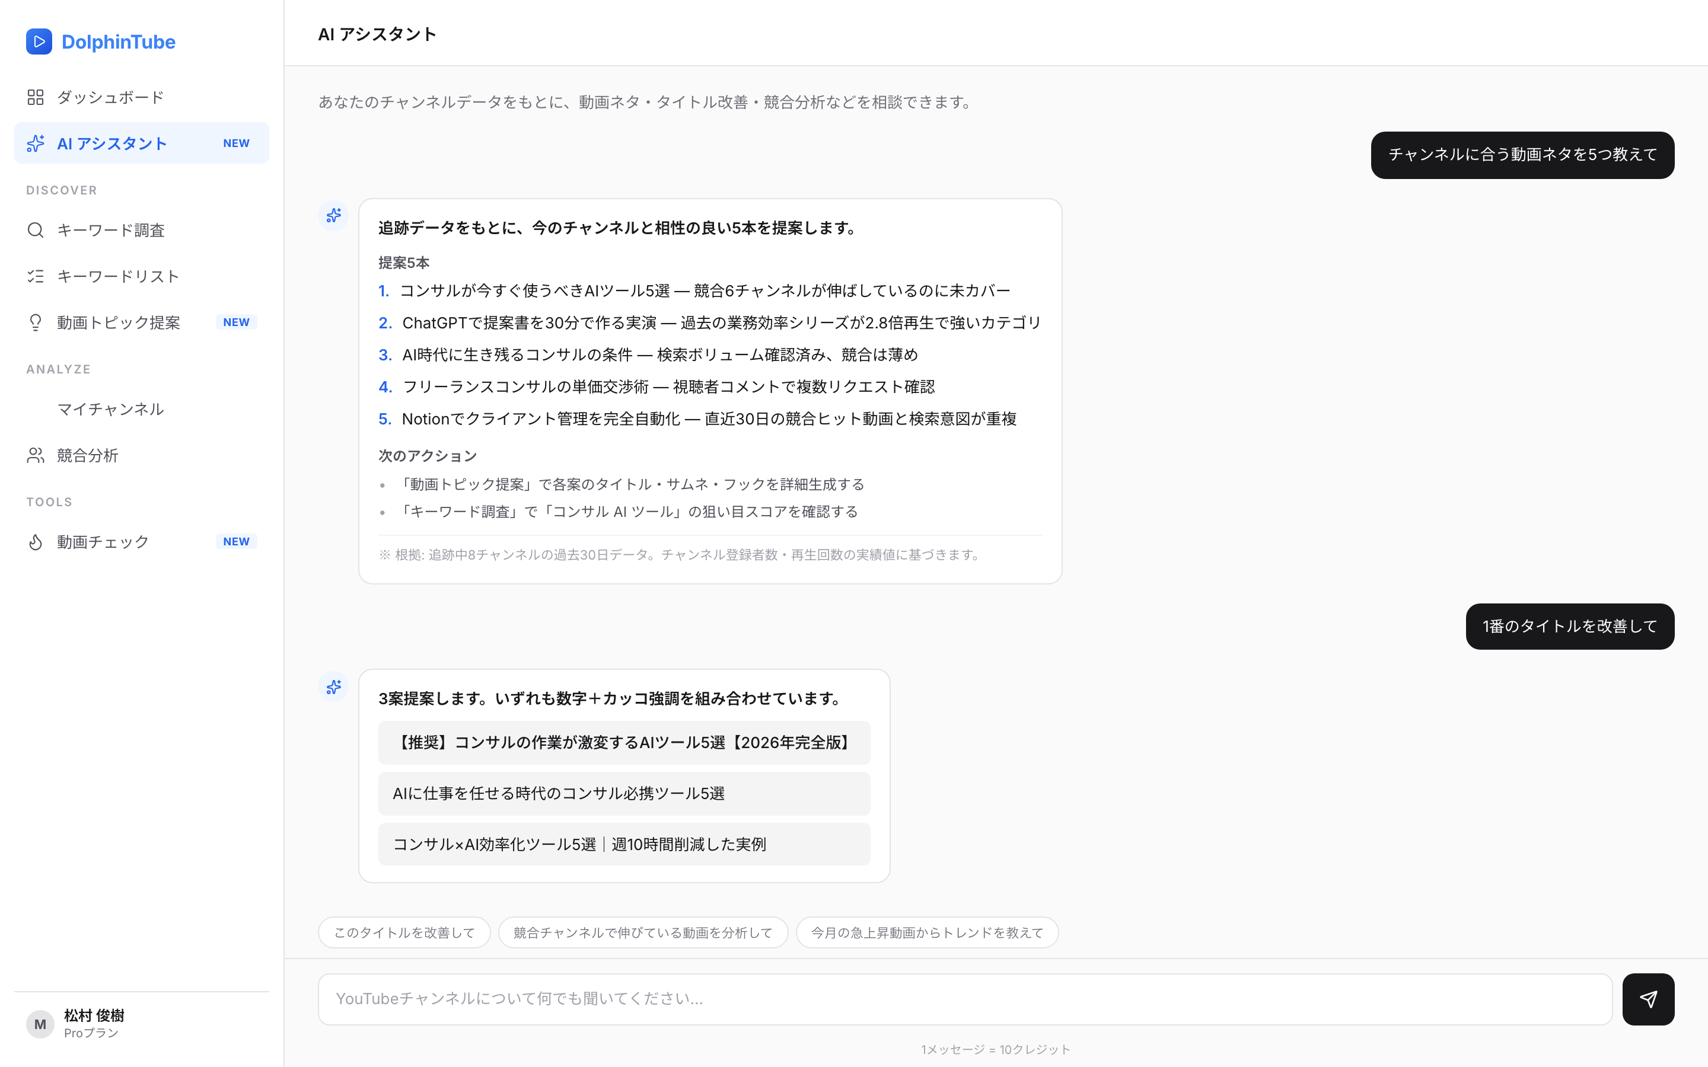Click user name 松村 俊樹

pos(94,1015)
